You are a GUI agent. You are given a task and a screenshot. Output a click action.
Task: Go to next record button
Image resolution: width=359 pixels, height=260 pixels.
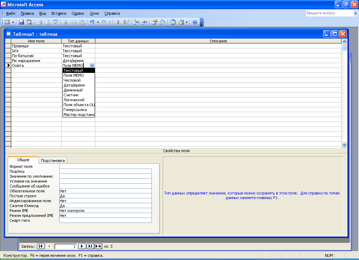(x=82, y=246)
